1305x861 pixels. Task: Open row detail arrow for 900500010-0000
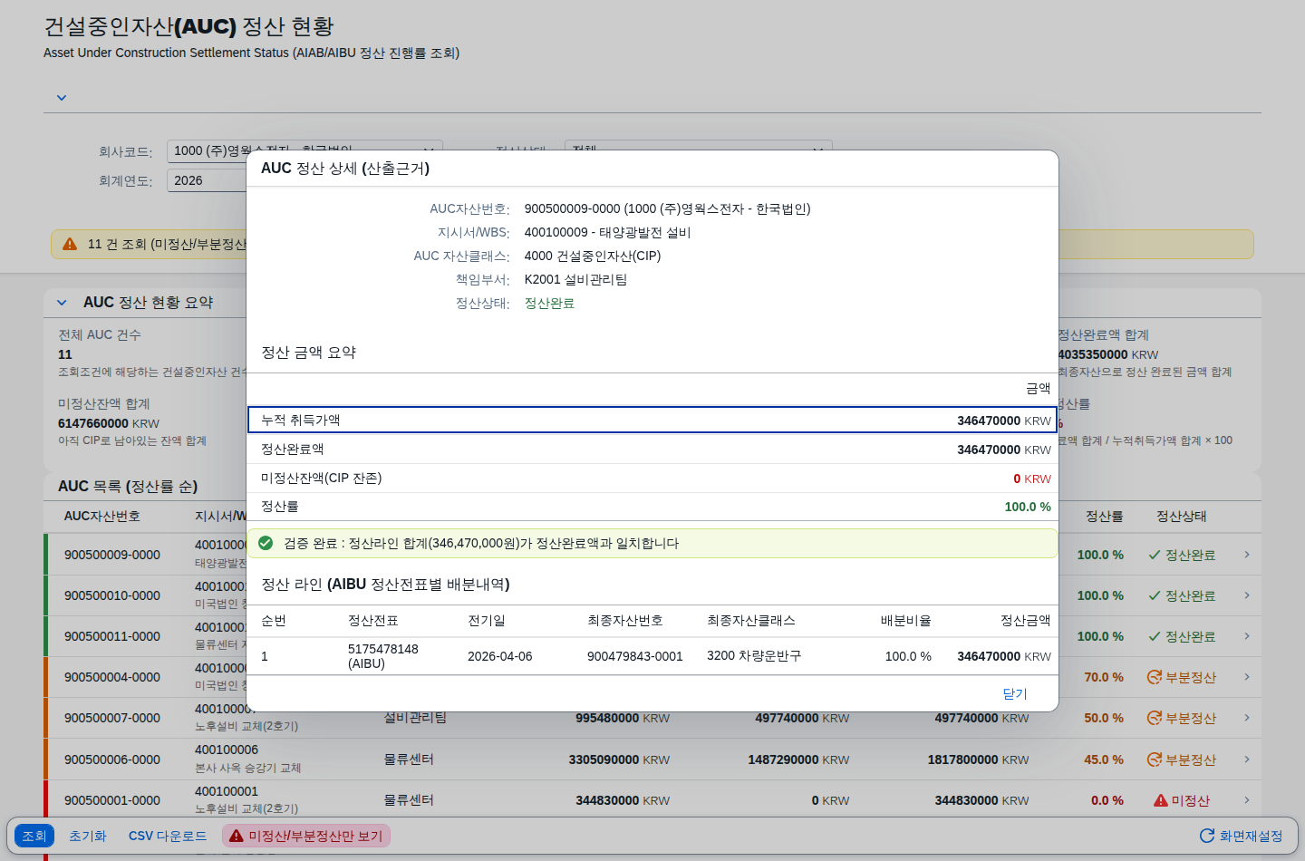[1247, 595]
